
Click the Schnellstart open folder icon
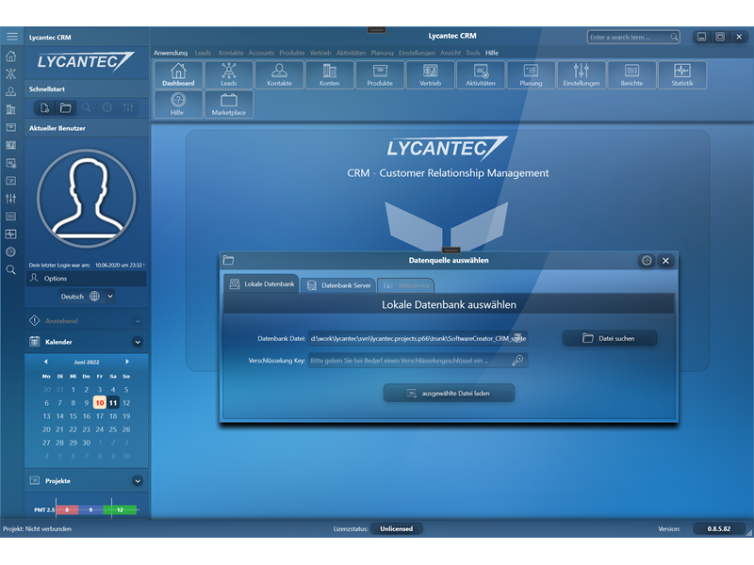point(65,107)
